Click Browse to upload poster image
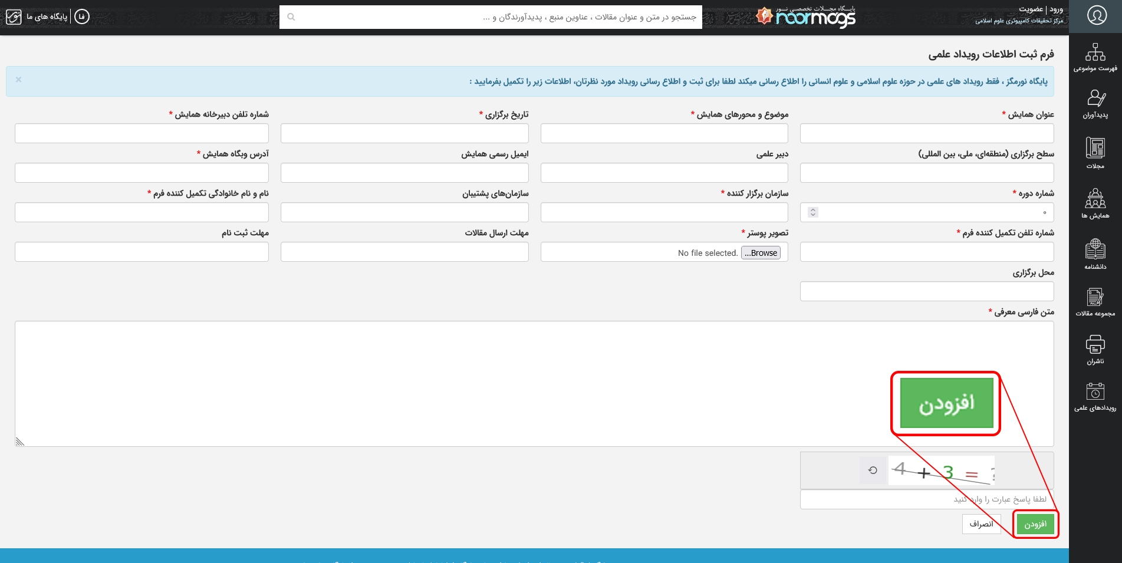The width and height of the screenshot is (1122, 563). click(x=761, y=253)
